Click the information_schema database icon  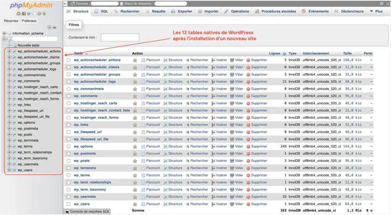pos(9,34)
